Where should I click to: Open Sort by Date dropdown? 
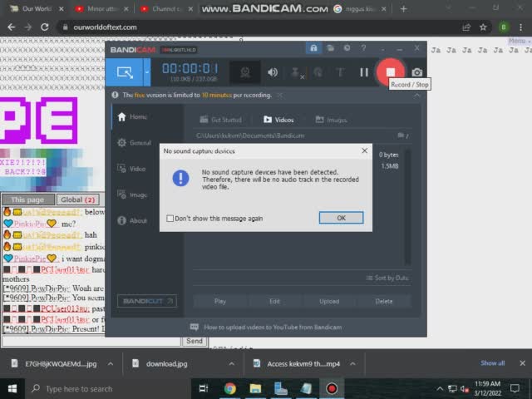point(387,278)
